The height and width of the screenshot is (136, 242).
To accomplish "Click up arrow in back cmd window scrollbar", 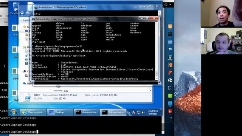I will (160, 12).
